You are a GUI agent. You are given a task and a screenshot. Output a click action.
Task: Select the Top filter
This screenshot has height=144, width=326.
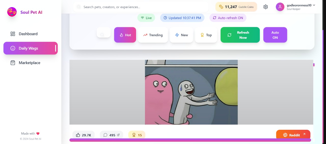coord(206,35)
